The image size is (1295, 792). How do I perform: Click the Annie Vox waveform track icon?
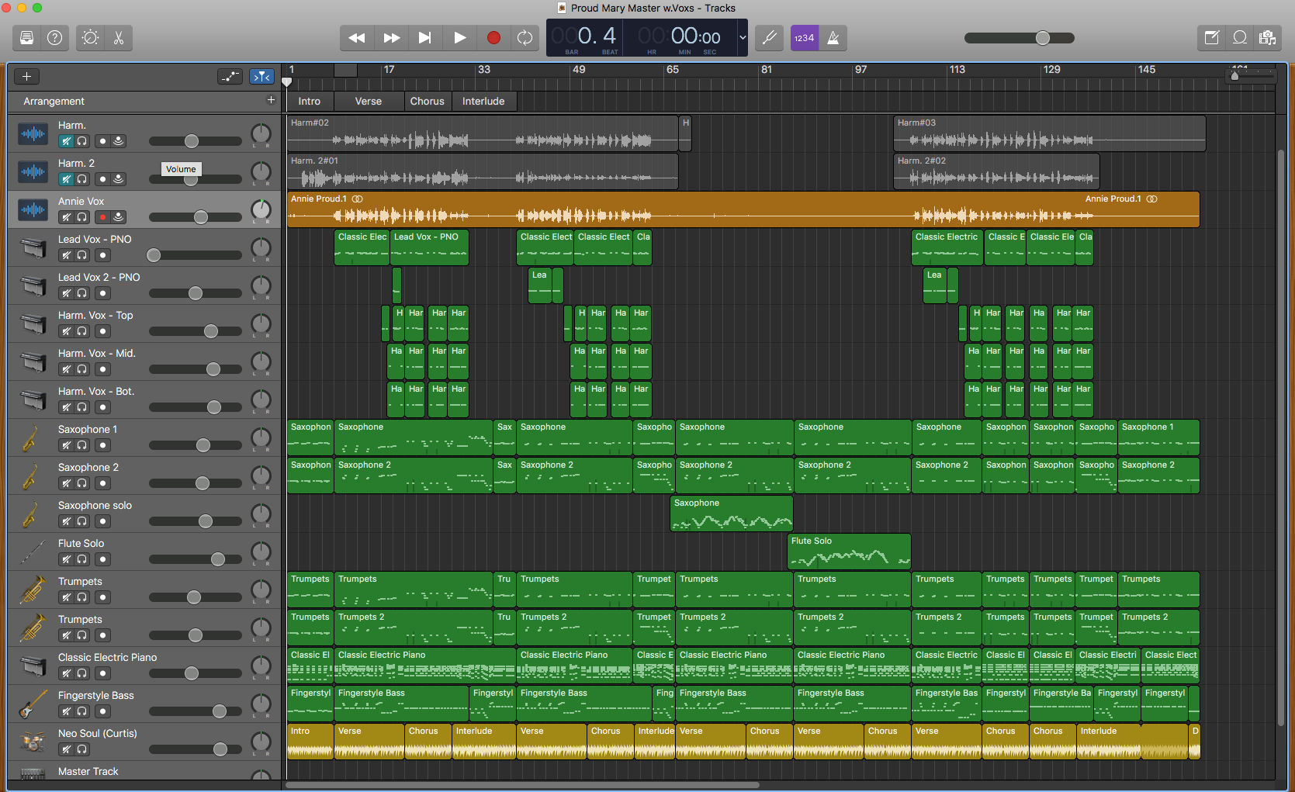[x=33, y=209]
